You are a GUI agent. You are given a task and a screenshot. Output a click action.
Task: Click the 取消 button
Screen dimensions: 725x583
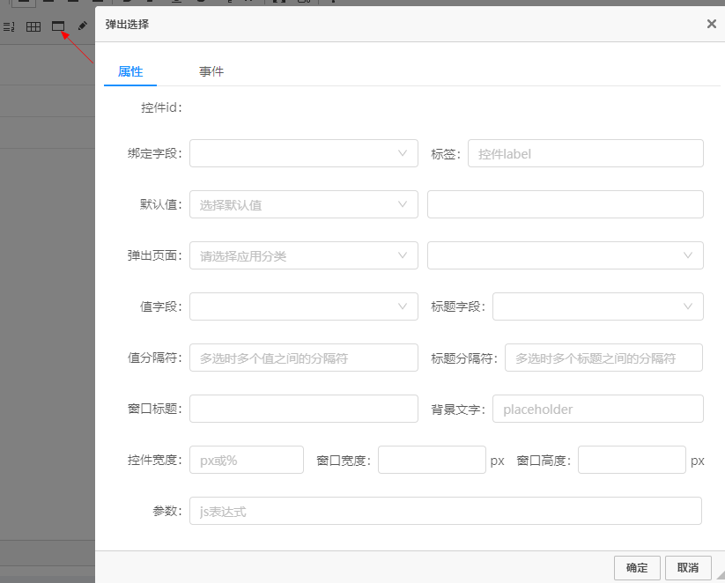688,568
